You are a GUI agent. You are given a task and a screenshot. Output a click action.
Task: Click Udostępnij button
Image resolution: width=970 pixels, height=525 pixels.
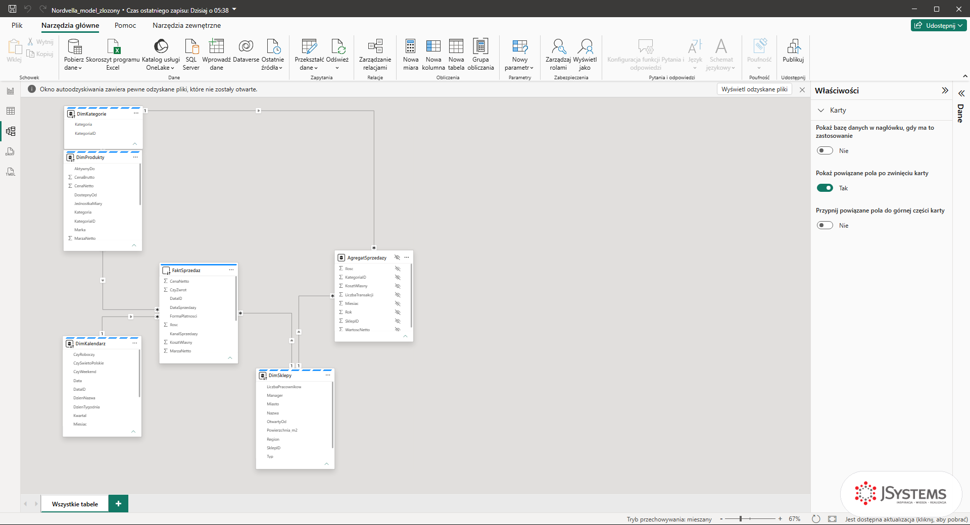(939, 25)
